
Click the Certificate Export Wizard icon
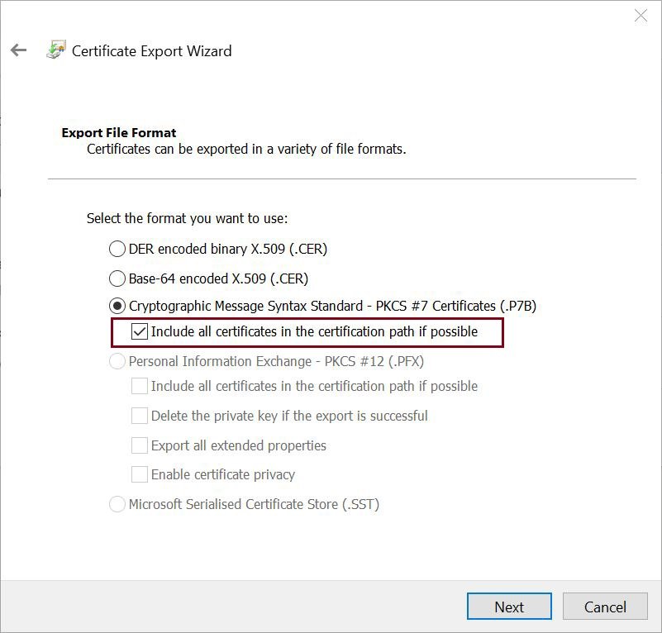[55, 50]
